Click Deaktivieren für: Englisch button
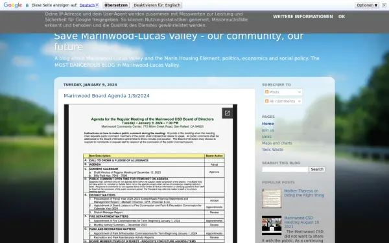Screen dimensions: 389x243 pyautogui.click(x=157, y=5)
